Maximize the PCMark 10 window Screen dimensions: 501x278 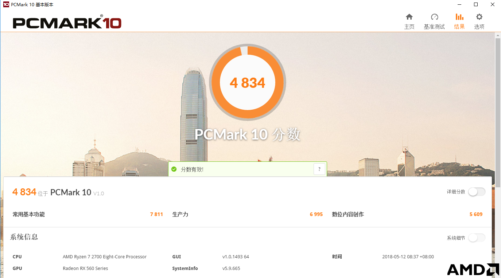point(476,4)
